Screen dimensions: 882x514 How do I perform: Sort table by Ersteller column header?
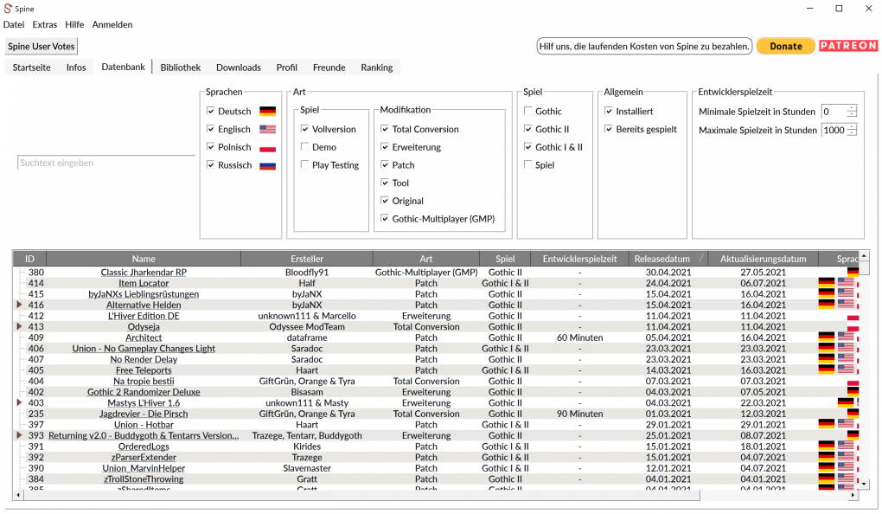coord(307,259)
